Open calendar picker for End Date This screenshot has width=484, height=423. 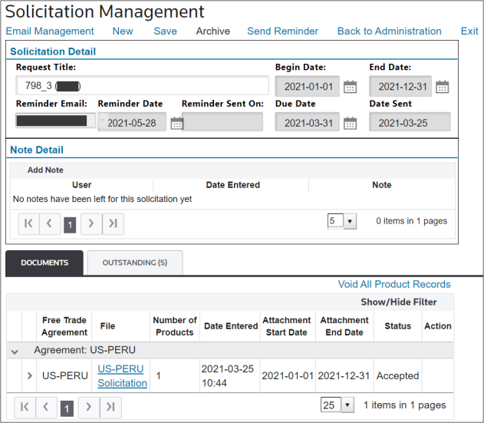[442, 87]
